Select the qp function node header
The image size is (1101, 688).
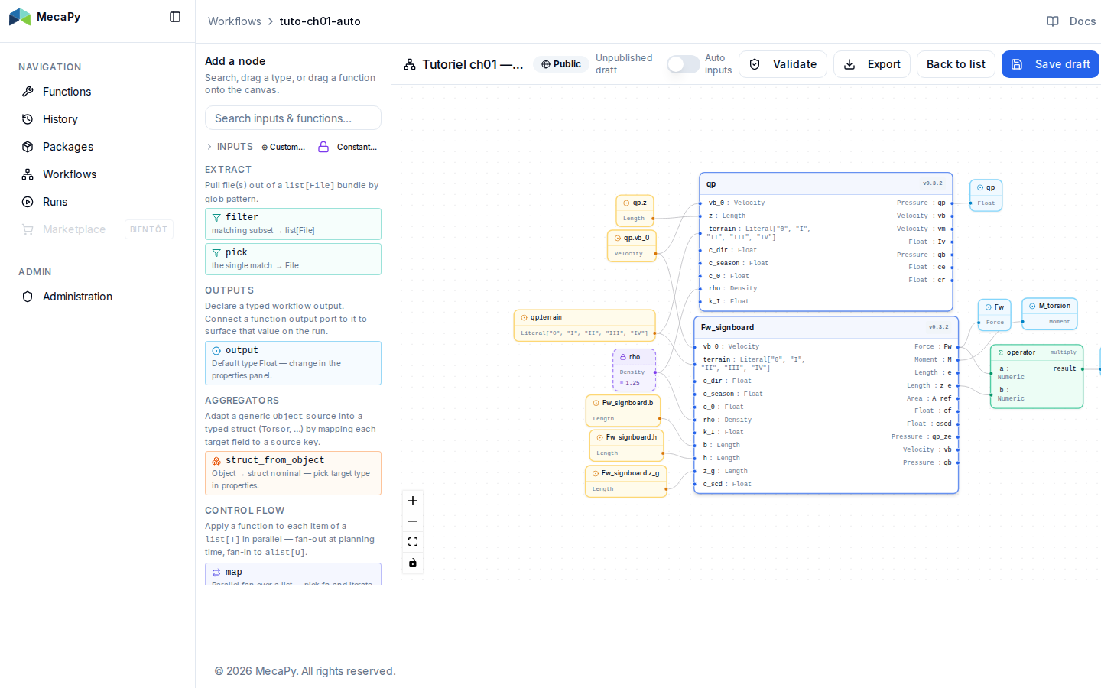[x=826, y=183]
